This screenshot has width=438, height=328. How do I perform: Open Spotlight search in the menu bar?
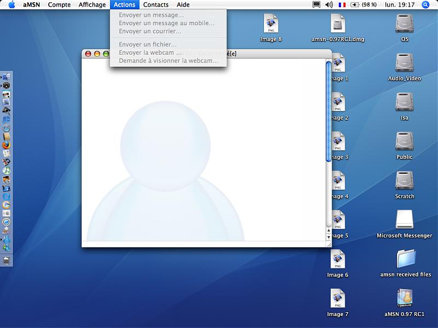[426, 4]
